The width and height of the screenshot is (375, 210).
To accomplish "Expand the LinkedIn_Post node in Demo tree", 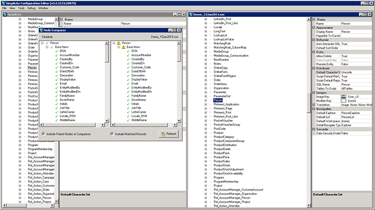I will 206,19.
